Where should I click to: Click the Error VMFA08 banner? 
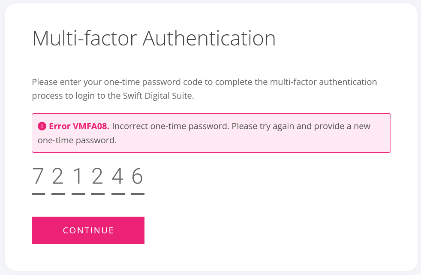click(x=211, y=133)
